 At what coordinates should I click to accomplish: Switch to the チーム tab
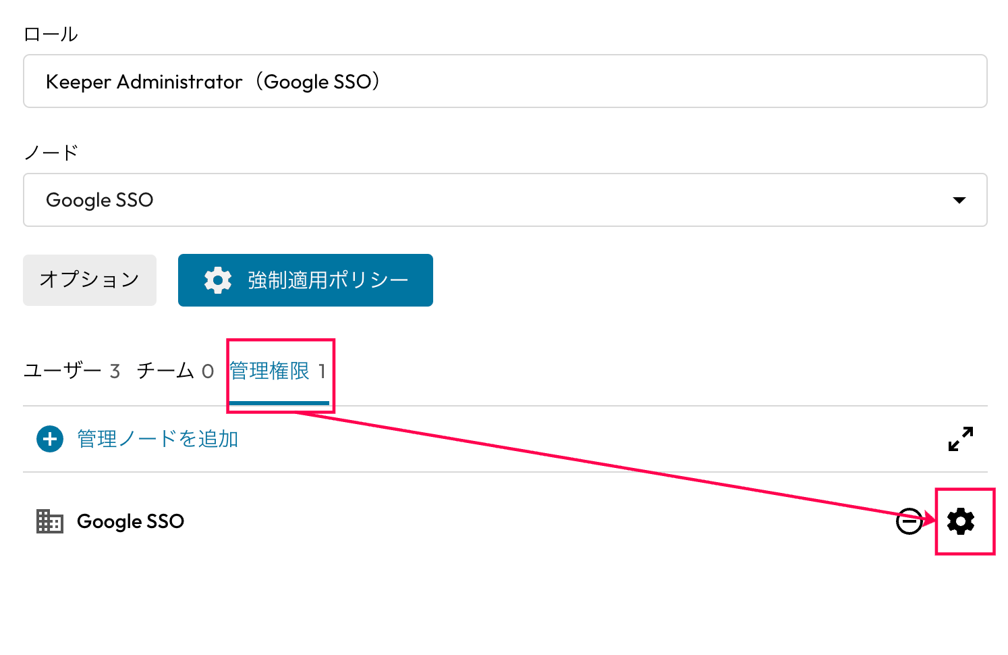[175, 371]
